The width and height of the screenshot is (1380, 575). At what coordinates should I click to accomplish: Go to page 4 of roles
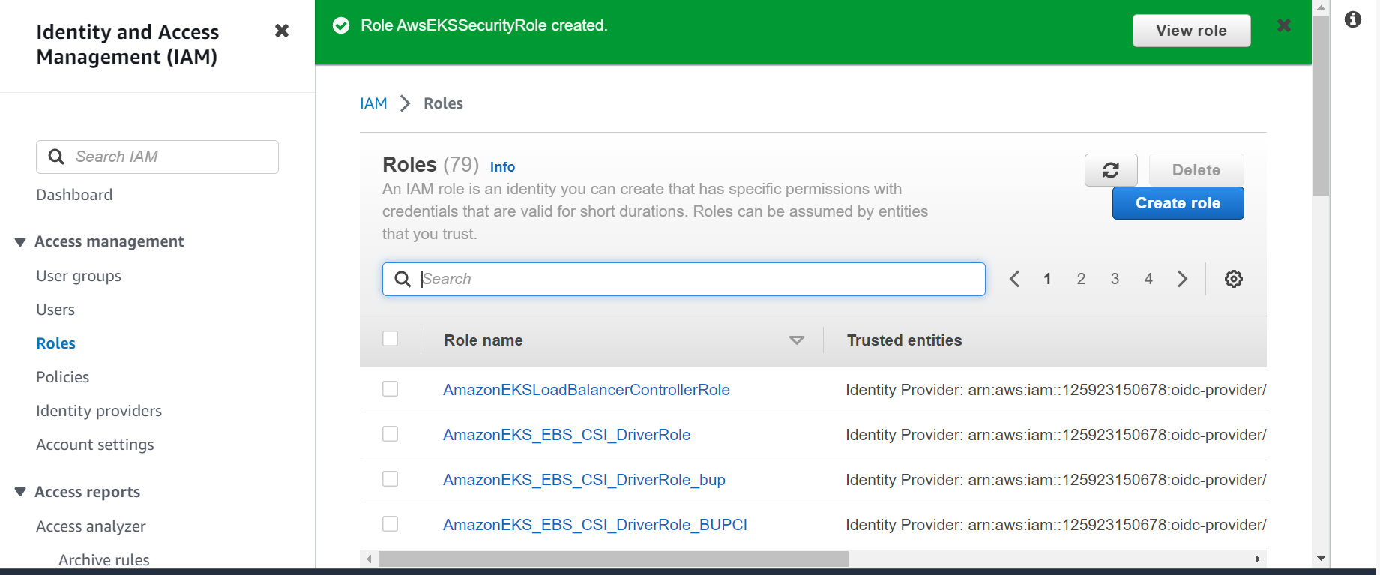(1148, 279)
